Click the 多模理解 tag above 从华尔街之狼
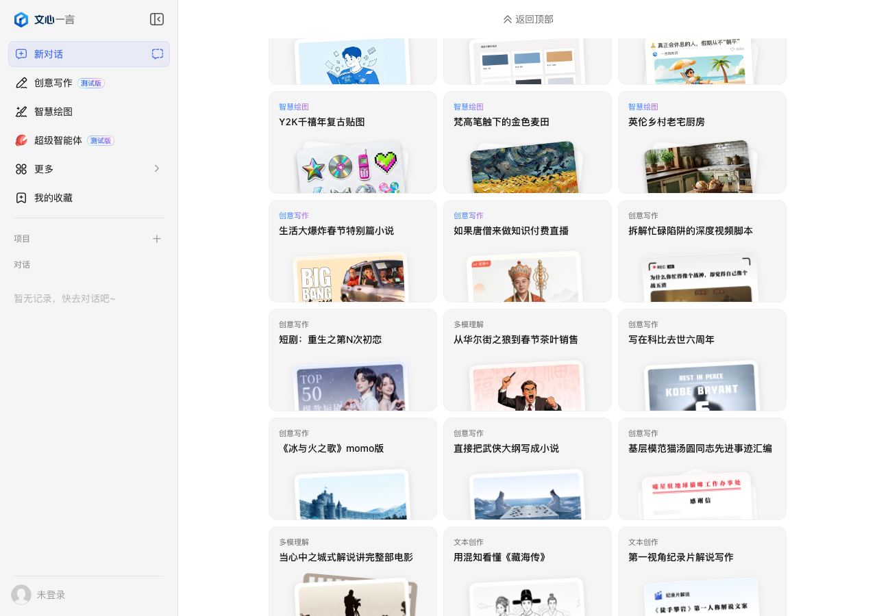The width and height of the screenshot is (877, 616). (469, 324)
